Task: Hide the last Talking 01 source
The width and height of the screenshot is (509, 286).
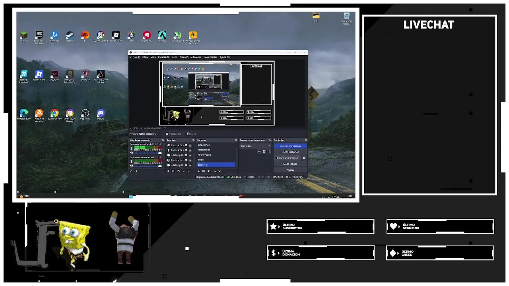Action: click(186, 165)
